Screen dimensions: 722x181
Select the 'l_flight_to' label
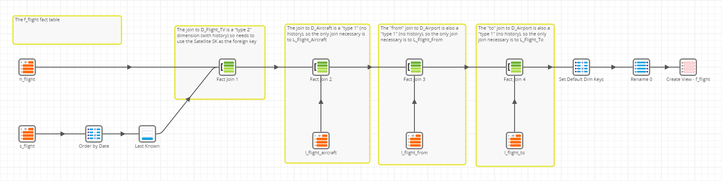515,153
